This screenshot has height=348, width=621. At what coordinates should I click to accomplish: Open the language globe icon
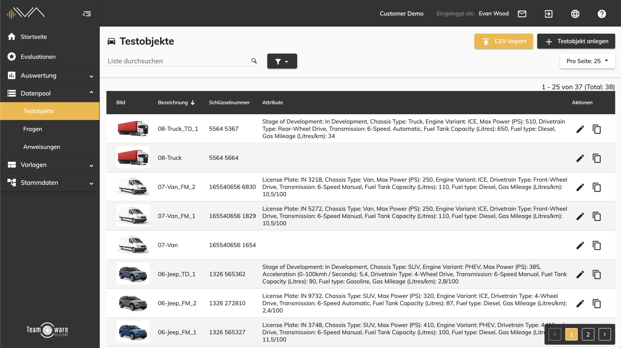tap(575, 14)
